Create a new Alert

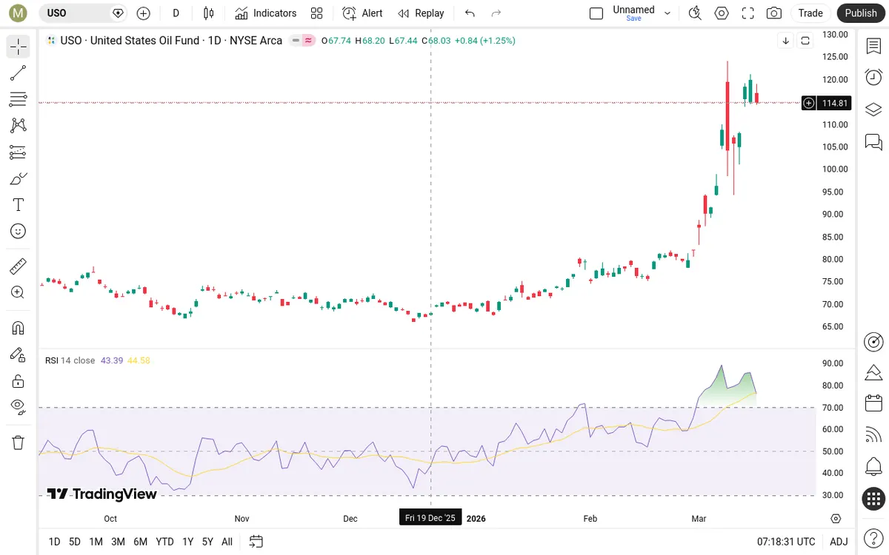point(363,13)
